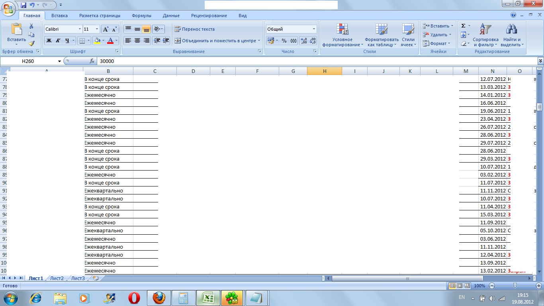Expand the Calibri font name dropdown
This screenshot has height=306, width=544.
tap(79, 29)
